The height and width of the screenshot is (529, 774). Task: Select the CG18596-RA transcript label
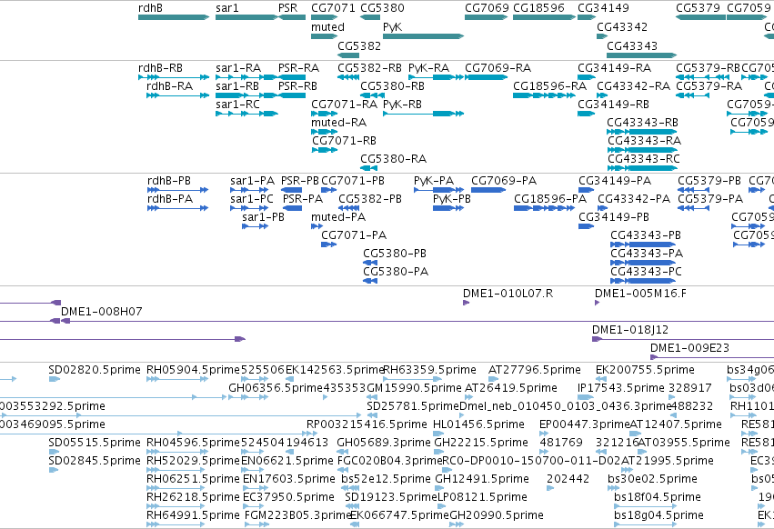pyautogui.click(x=550, y=85)
